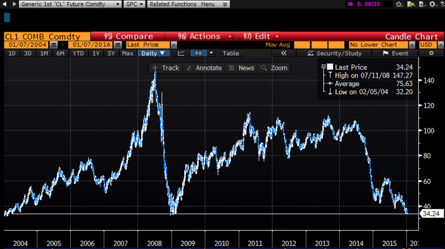Click the Event flag button
The height and width of the screenshot is (249, 445).
click(x=396, y=53)
